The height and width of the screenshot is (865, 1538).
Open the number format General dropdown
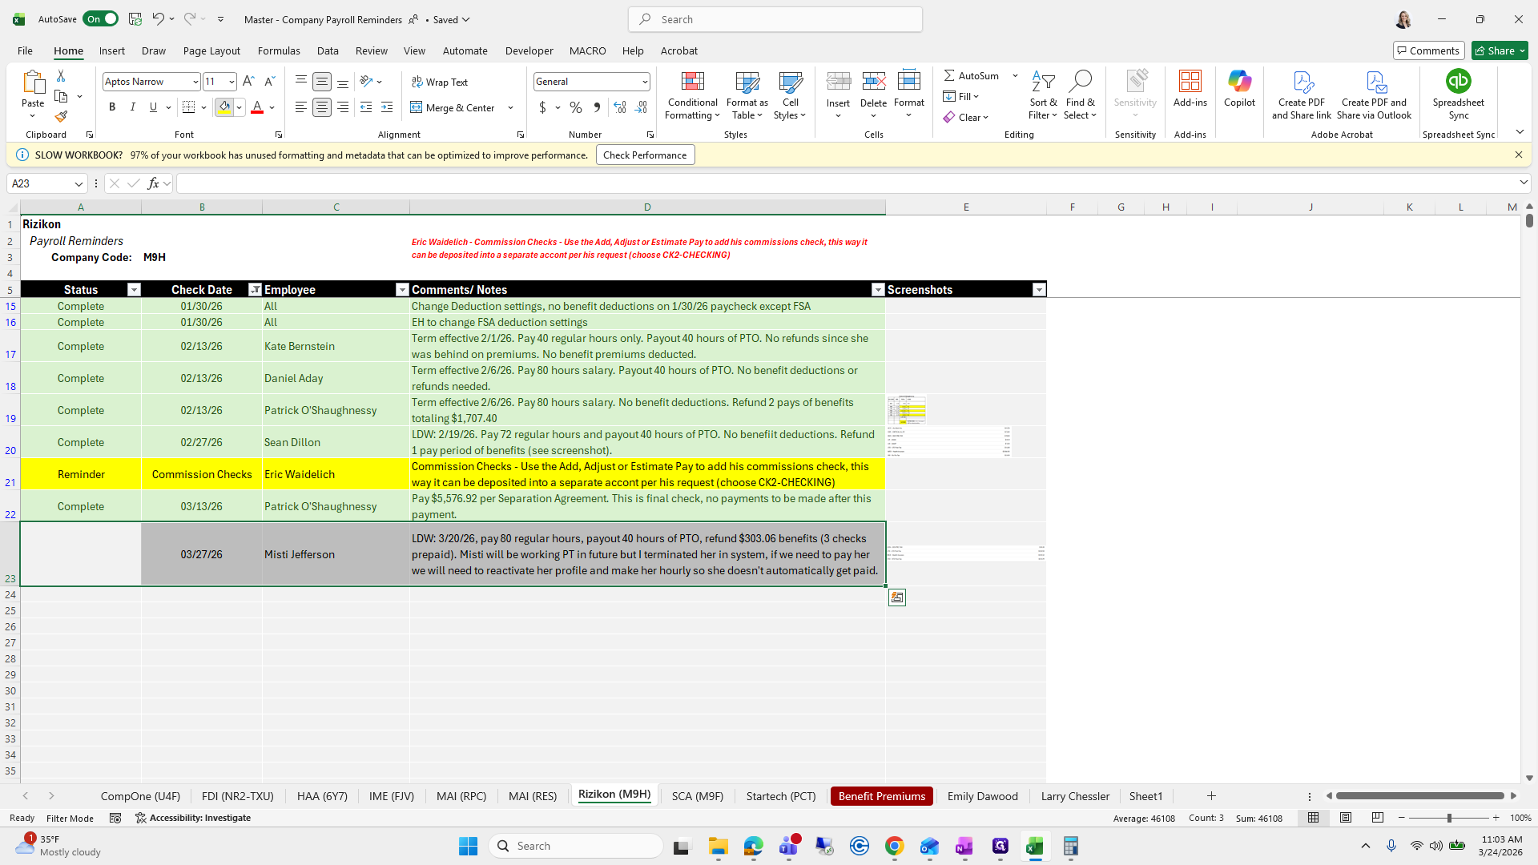[644, 82]
